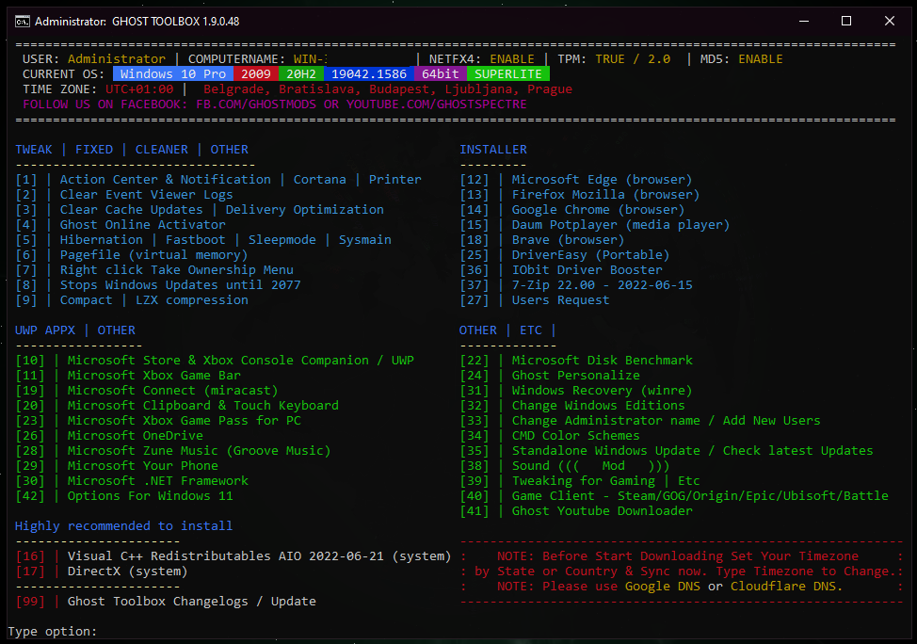Select Ghost Online Activator option
Image resolution: width=917 pixels, height=644 pixels.
click(x=142, y=224)
